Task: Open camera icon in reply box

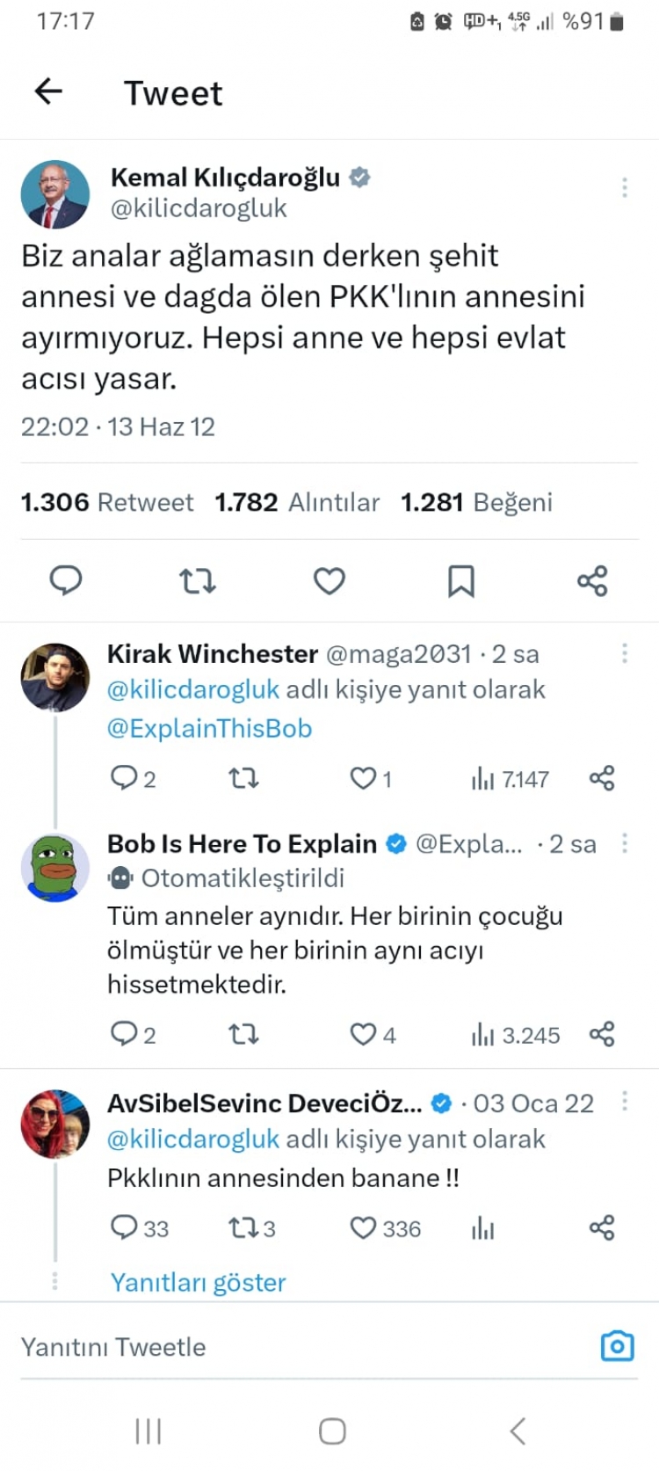Action: click(x=617, y=1346)
